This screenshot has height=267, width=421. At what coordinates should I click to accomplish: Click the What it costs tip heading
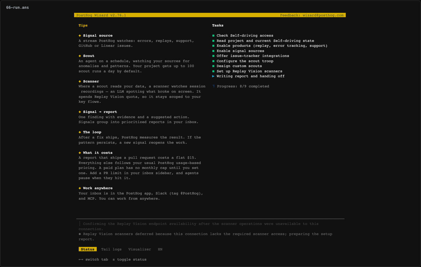pos(98,153)
